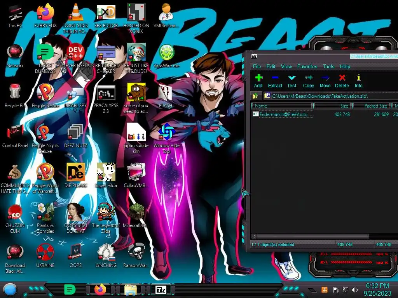Viewport: 398px width, 298px height.
Task: Select the FLASH! desktop icon
Action: (166, 96)
